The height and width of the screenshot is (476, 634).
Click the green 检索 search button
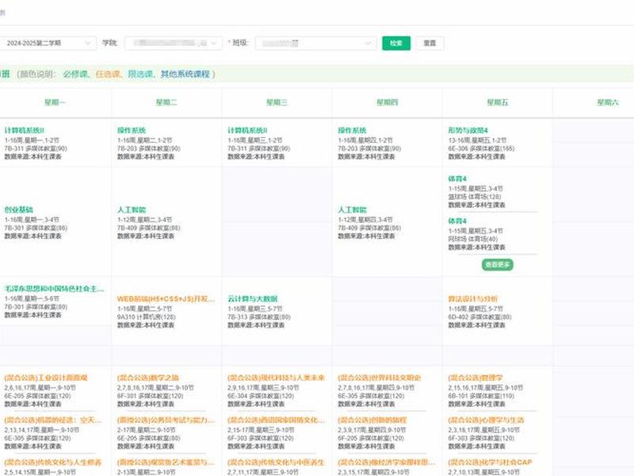tap(396, 43)
